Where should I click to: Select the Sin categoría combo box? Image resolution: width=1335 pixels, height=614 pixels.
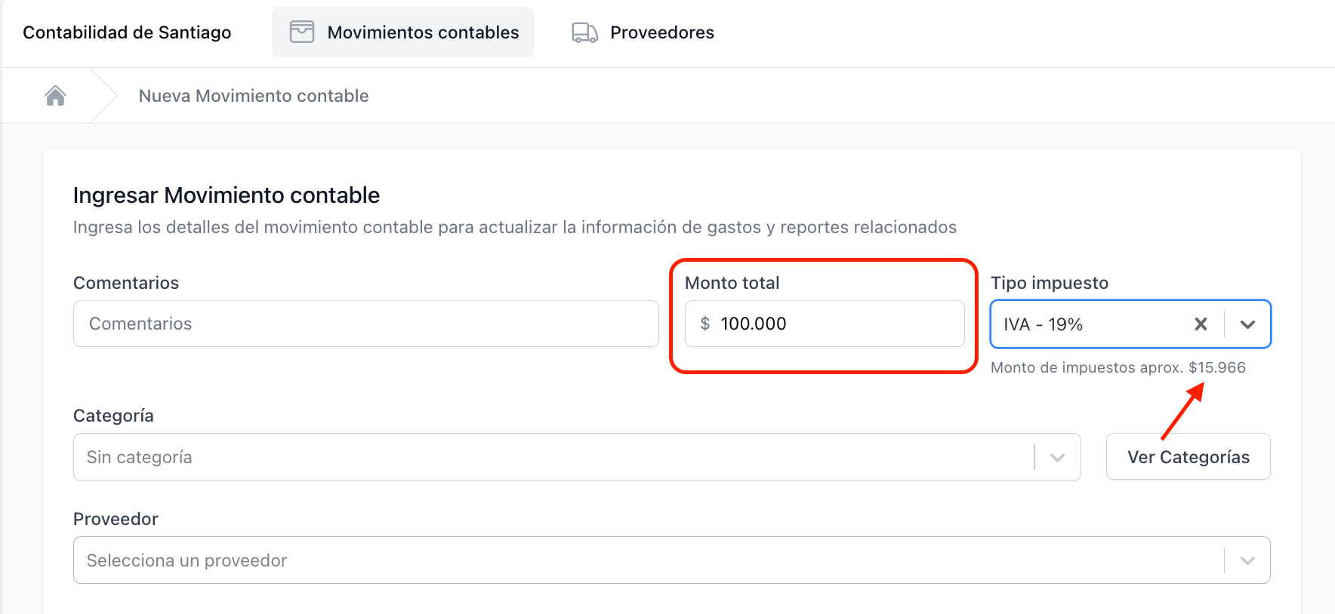click(577, 457)
